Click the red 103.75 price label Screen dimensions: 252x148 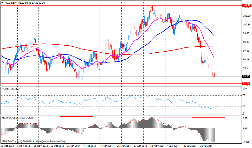click(245, 5)
